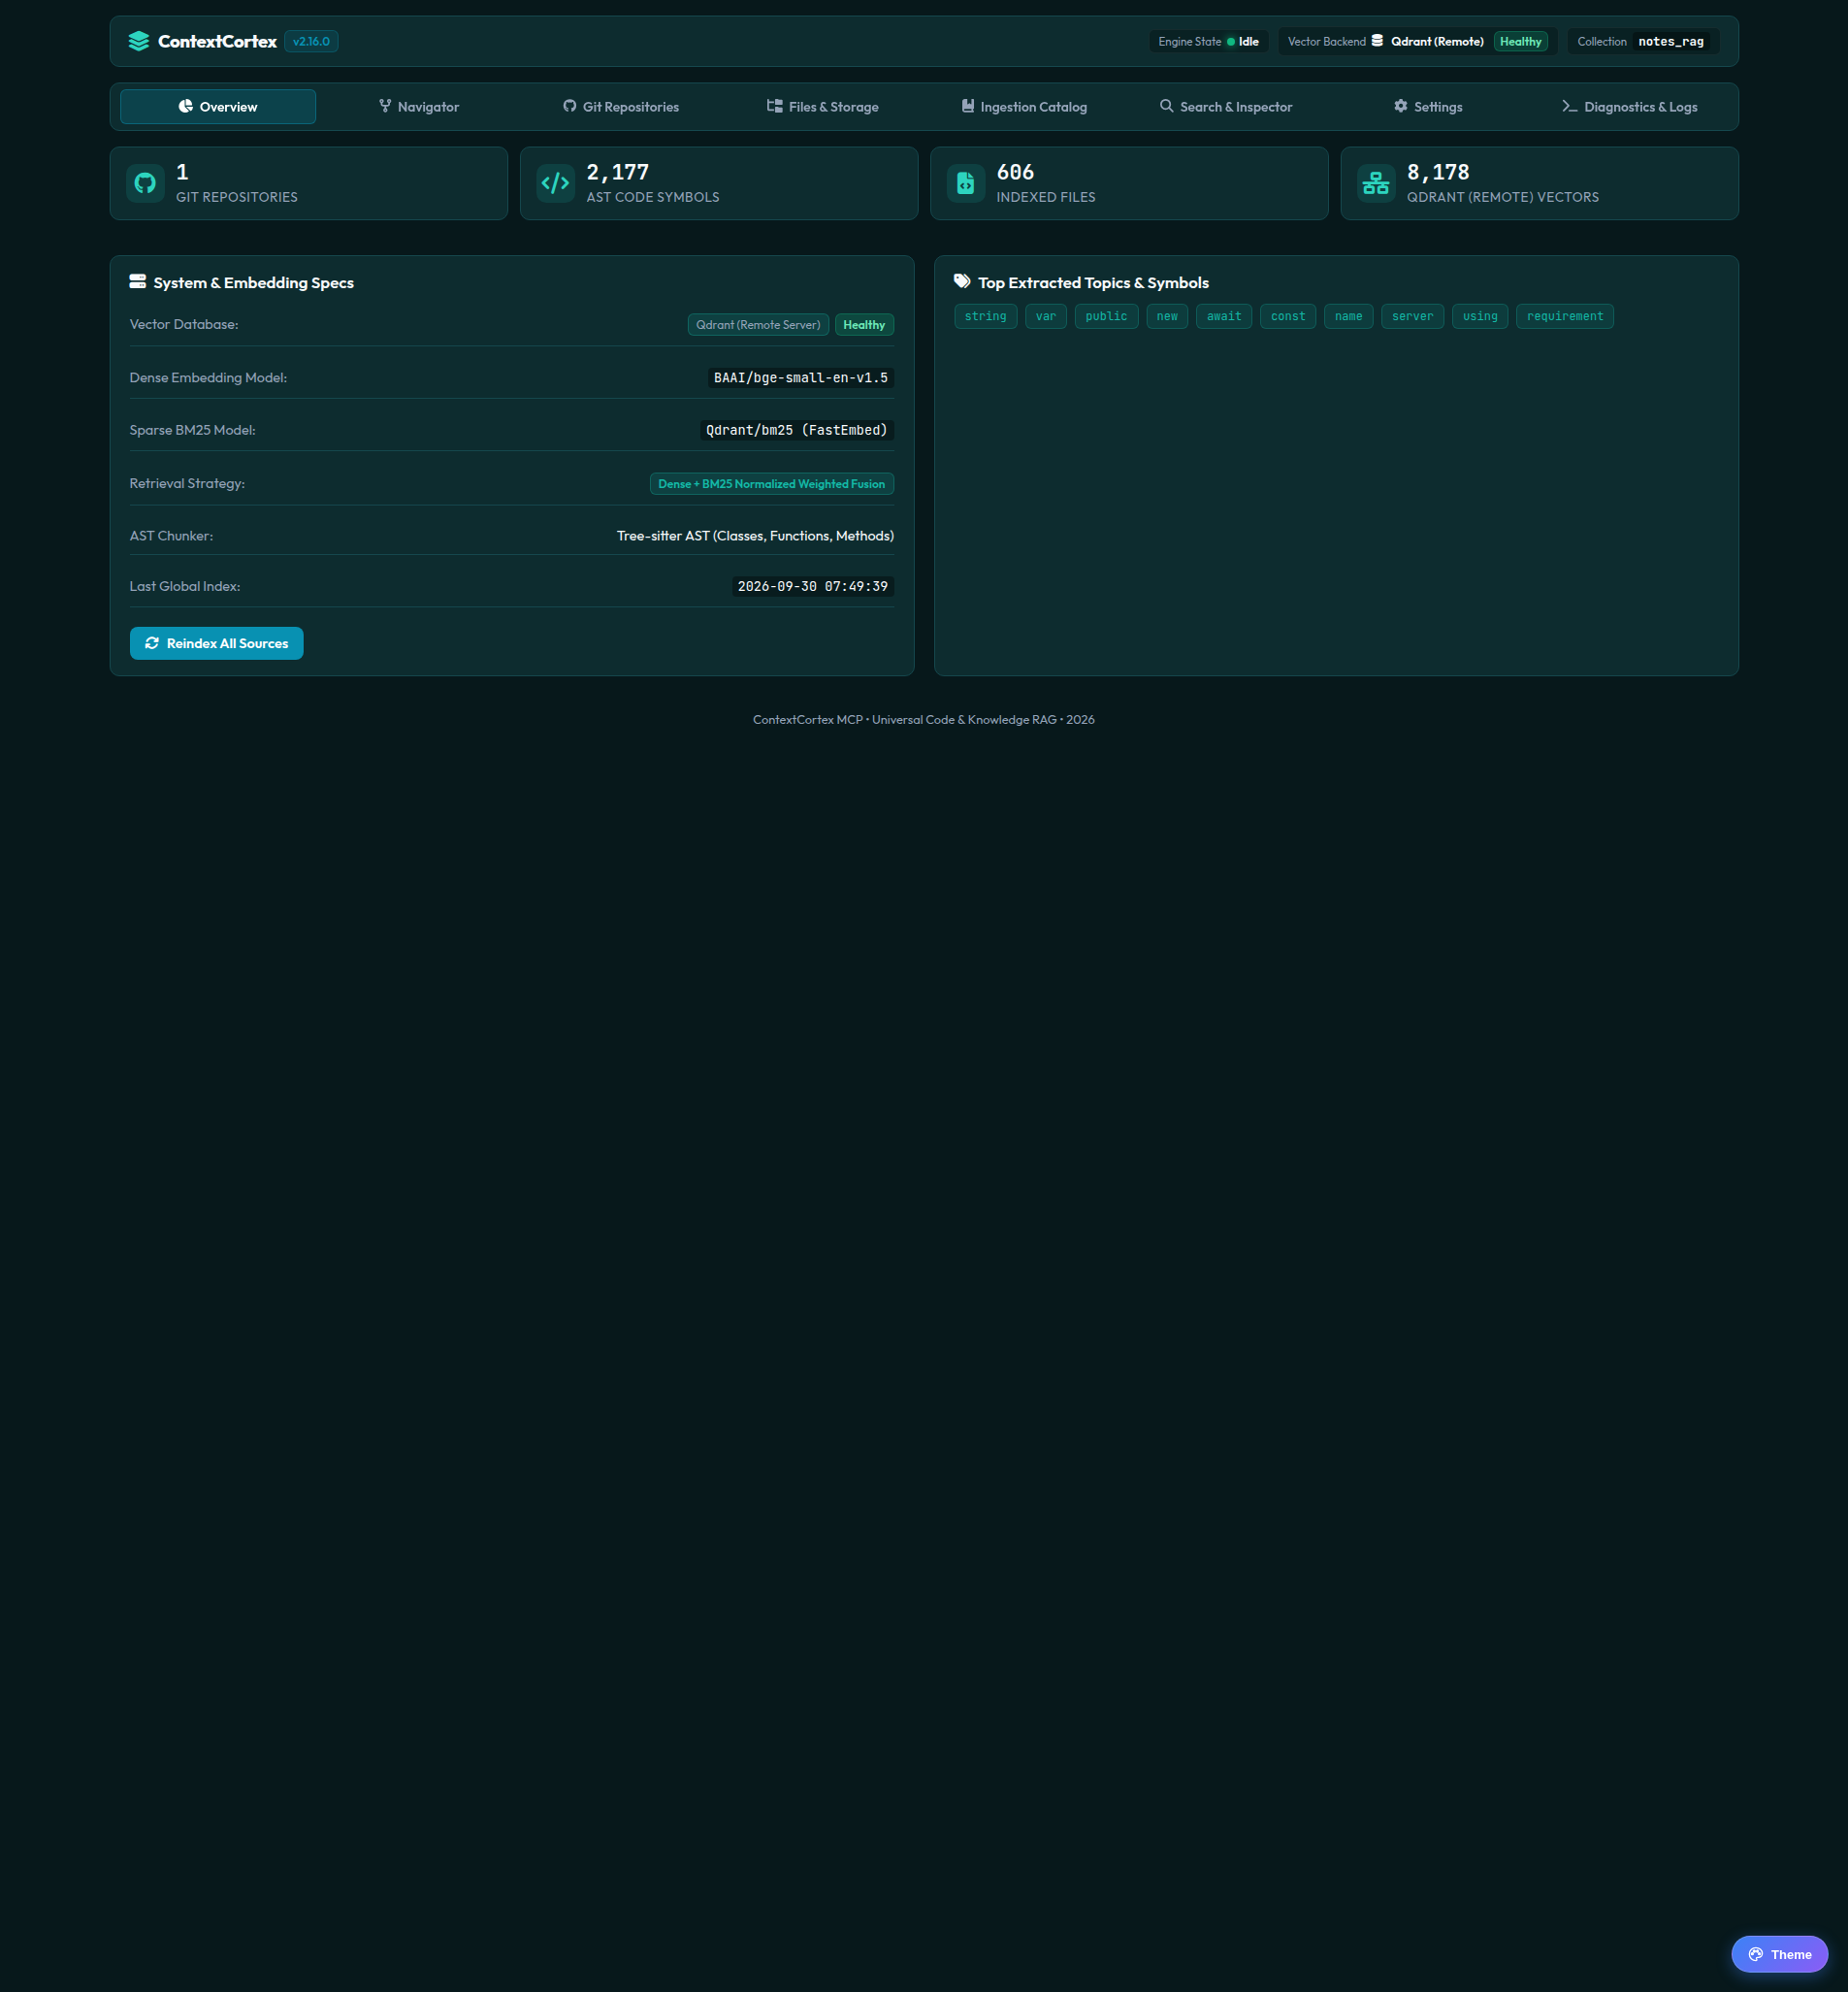Open the Theme switcher button
The width and height of the screenshot is (1848, 1992).
pos(1780,1954)
